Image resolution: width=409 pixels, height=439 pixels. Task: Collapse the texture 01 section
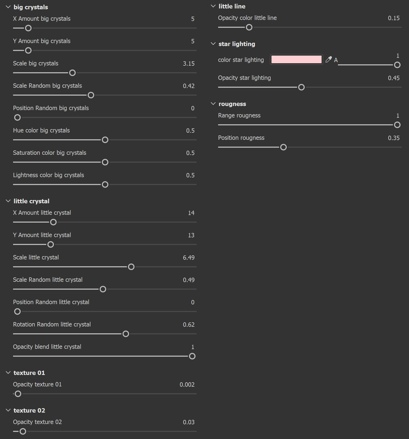8,373
